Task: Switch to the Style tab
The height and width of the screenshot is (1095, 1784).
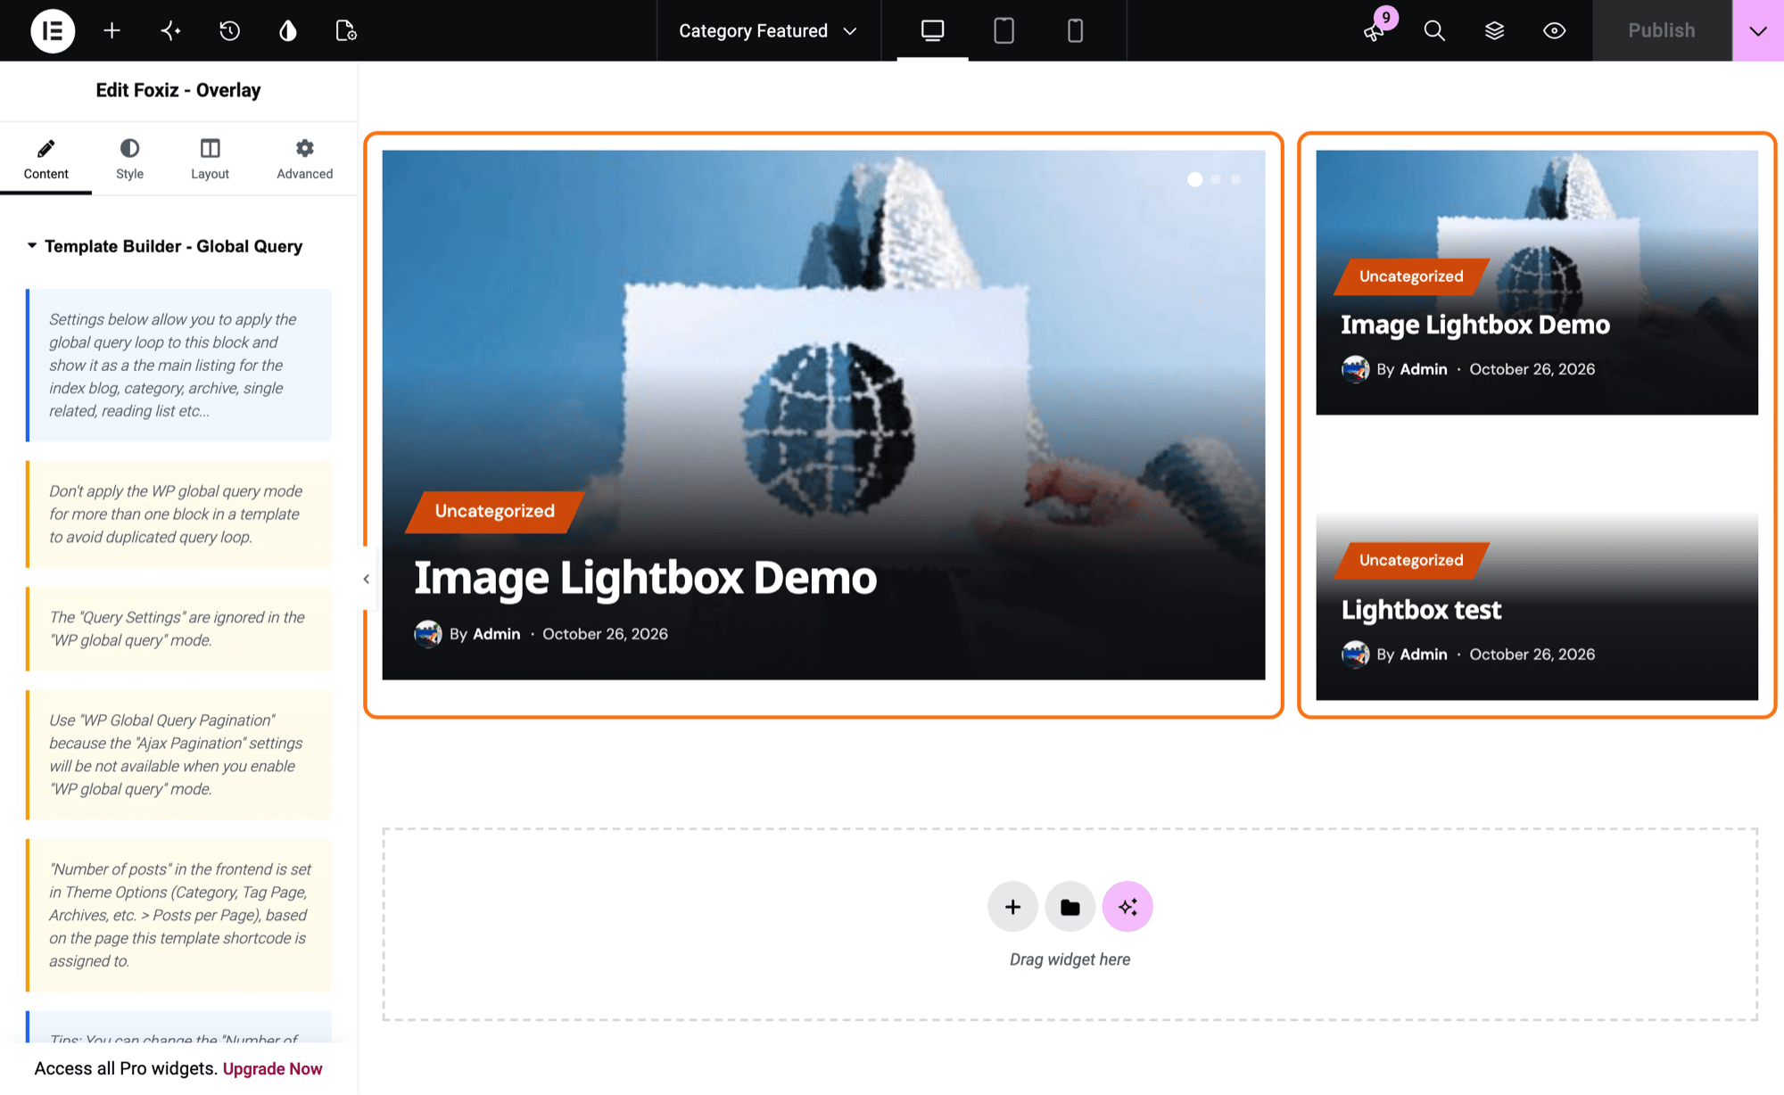Action: coord(129,161)
